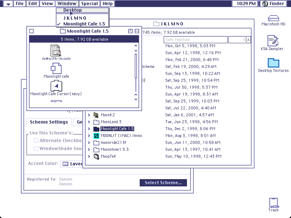Switch to the Scheme Settings tab
Viewport: 291px width, 218px height.
[x=49, y=122]
